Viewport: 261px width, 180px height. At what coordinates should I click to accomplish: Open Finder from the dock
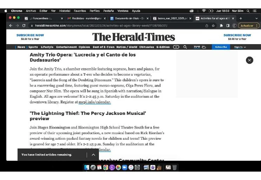tap(87, 167)
